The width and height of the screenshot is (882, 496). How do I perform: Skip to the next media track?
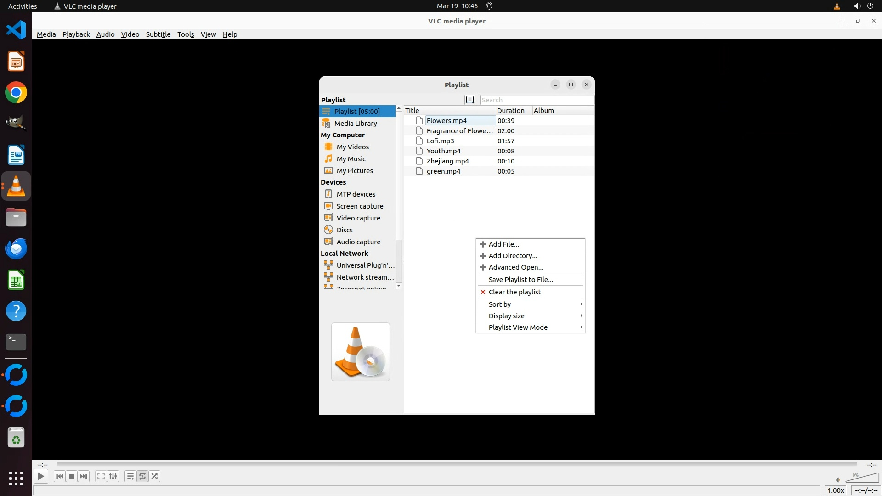[x=84, y=476]
